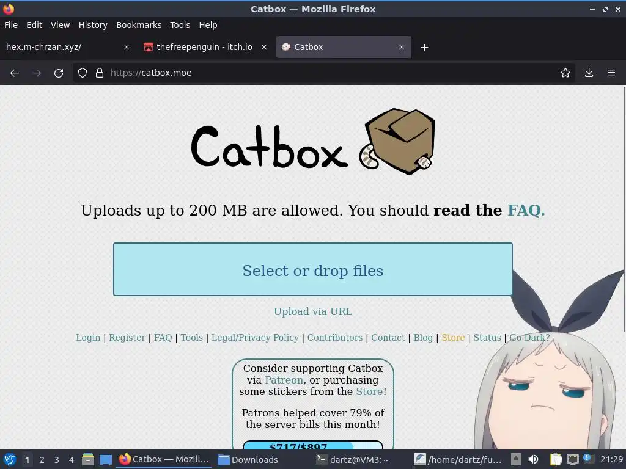Switch to dartz@VM3 terminal in taskbar
Viewport: 626px width, 469px height.
click(352, 459)
